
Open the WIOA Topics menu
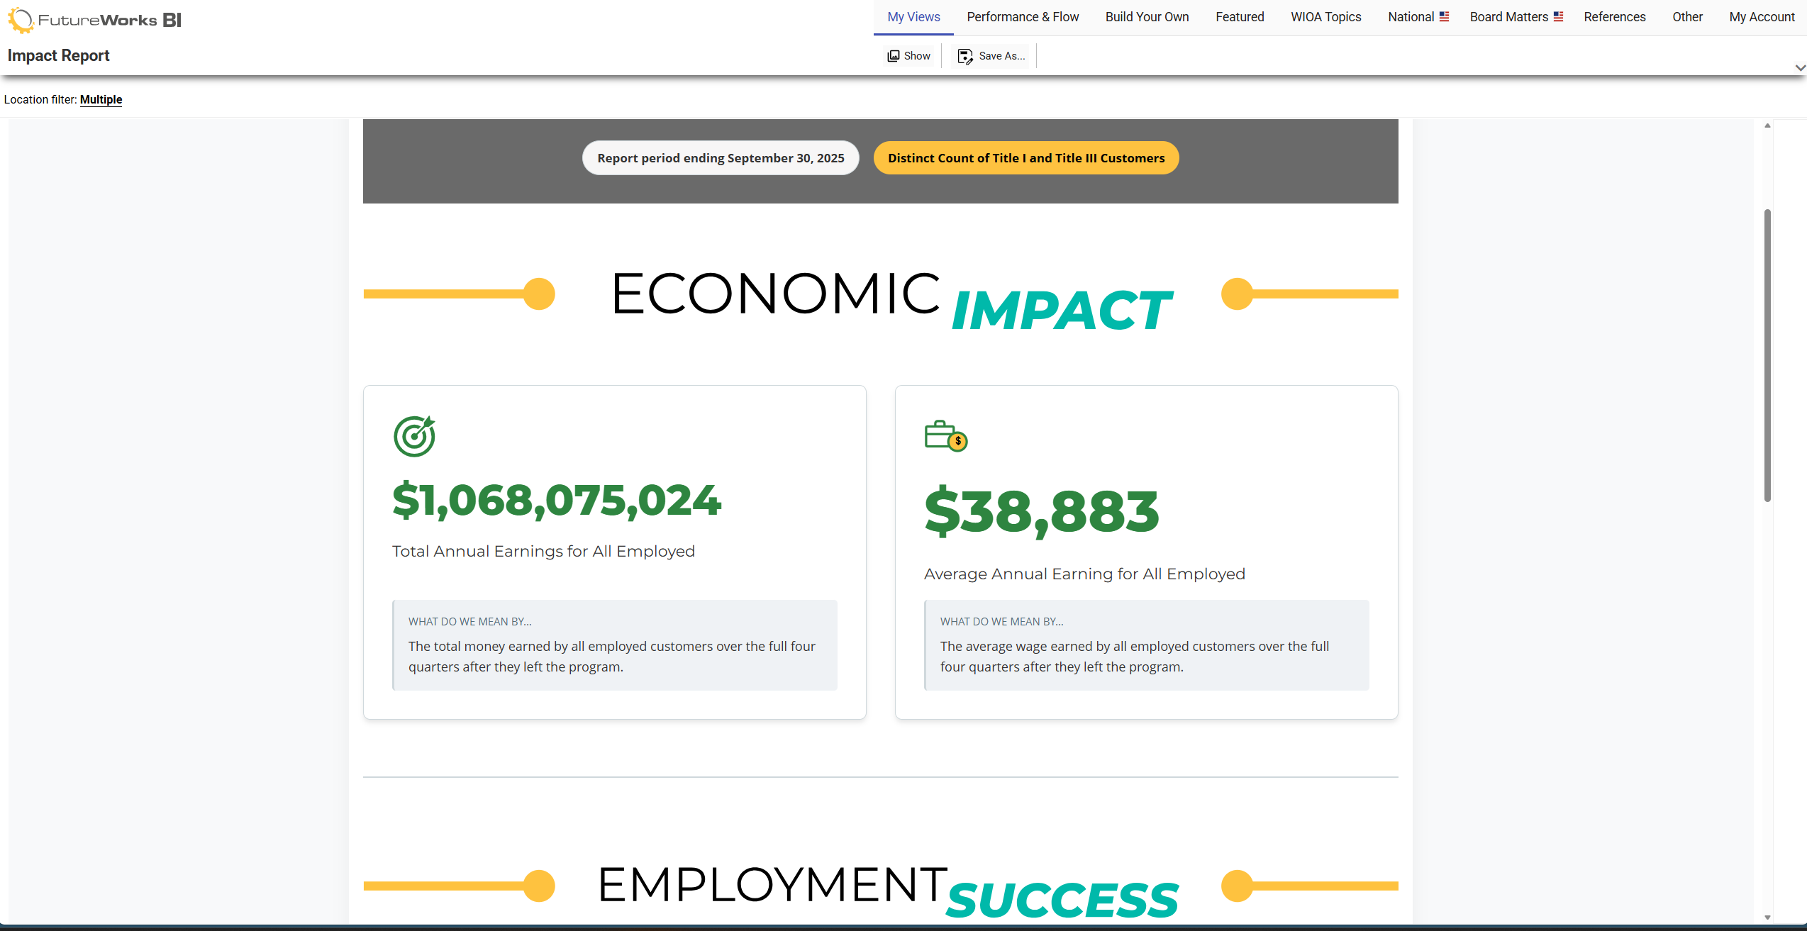point(1326,17)
